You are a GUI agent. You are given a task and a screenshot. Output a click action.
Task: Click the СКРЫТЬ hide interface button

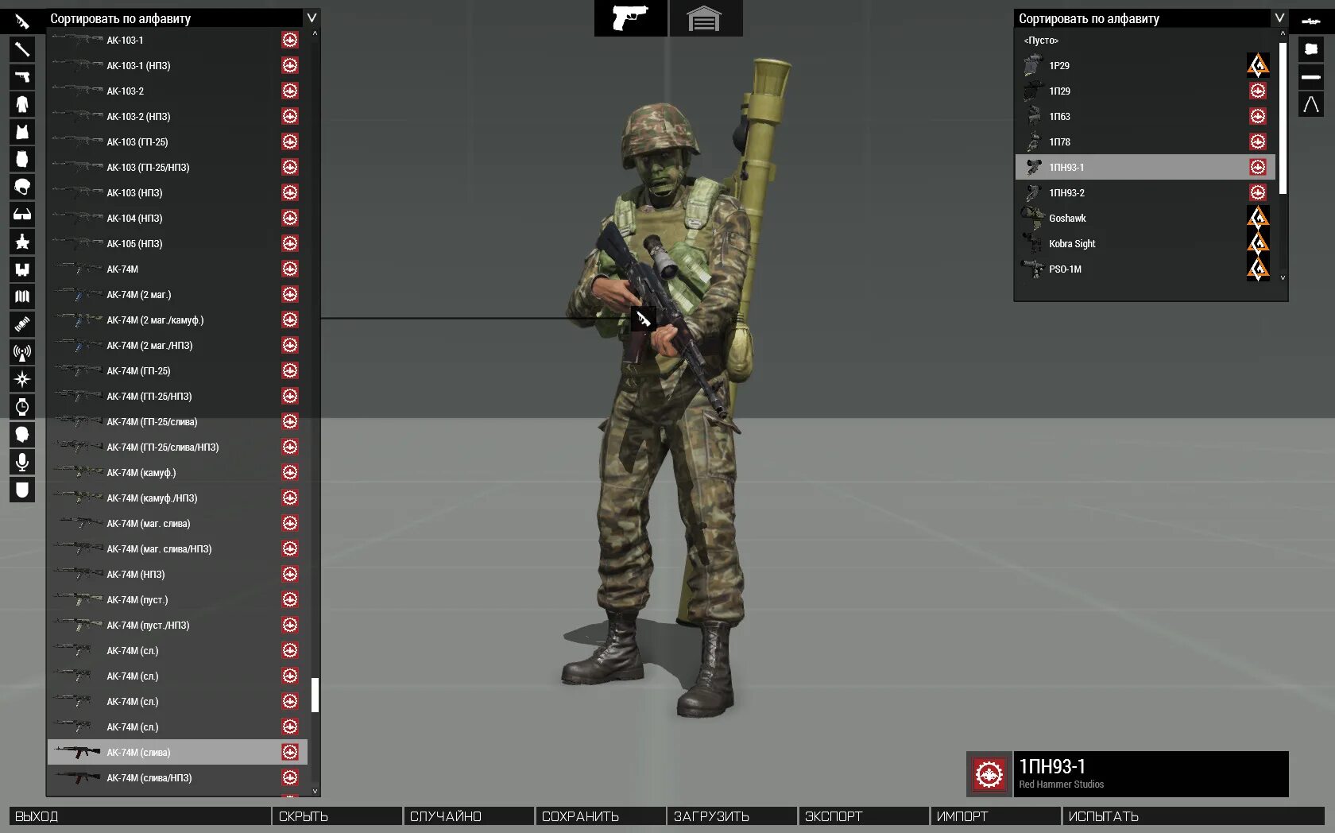(338, 816)
